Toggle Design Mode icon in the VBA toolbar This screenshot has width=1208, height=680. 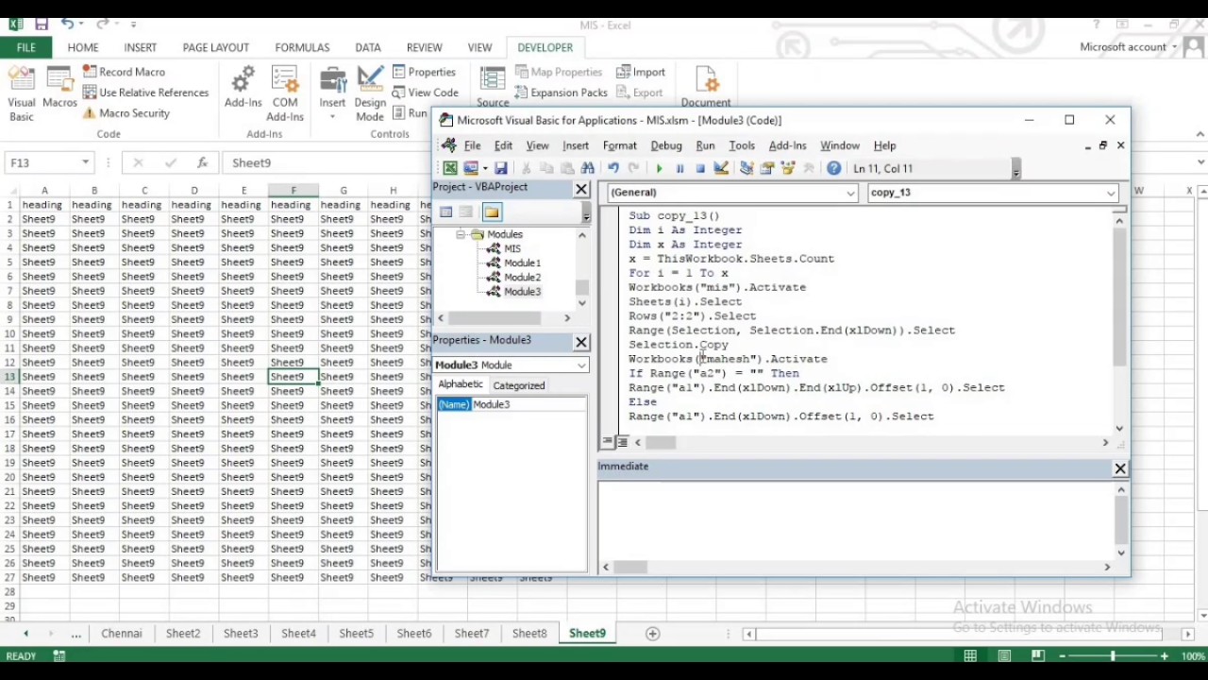tap(721, 168)
